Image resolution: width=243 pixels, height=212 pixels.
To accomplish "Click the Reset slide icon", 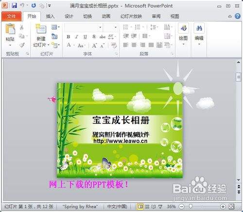I will tap(54, 36).
